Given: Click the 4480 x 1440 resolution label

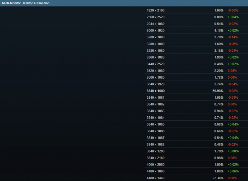Looking at the screenshot, I should click(x=156, y=178).
